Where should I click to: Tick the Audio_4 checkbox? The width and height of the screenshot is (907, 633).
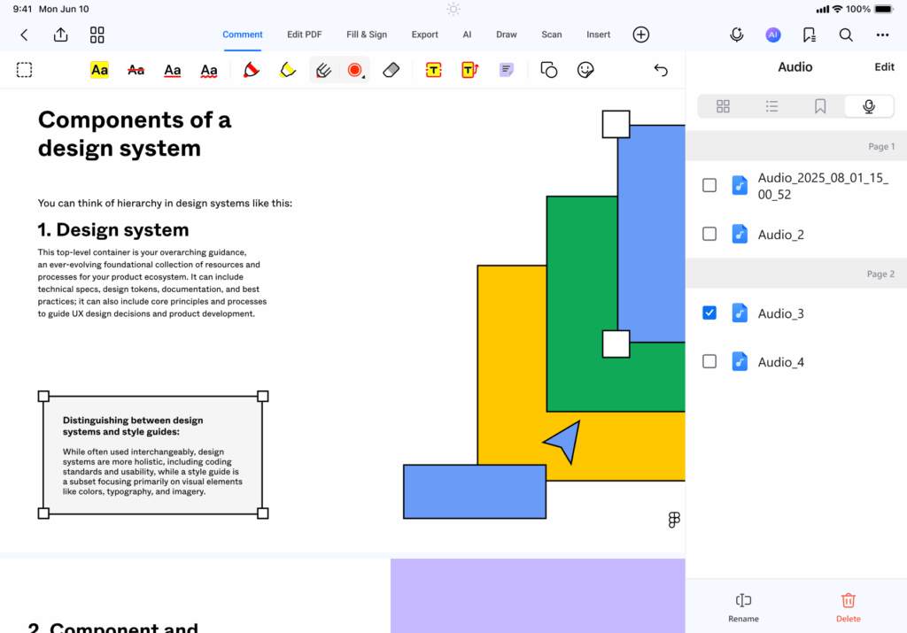[709, 361]
